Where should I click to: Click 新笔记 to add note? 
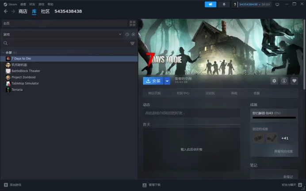[288, 177]
